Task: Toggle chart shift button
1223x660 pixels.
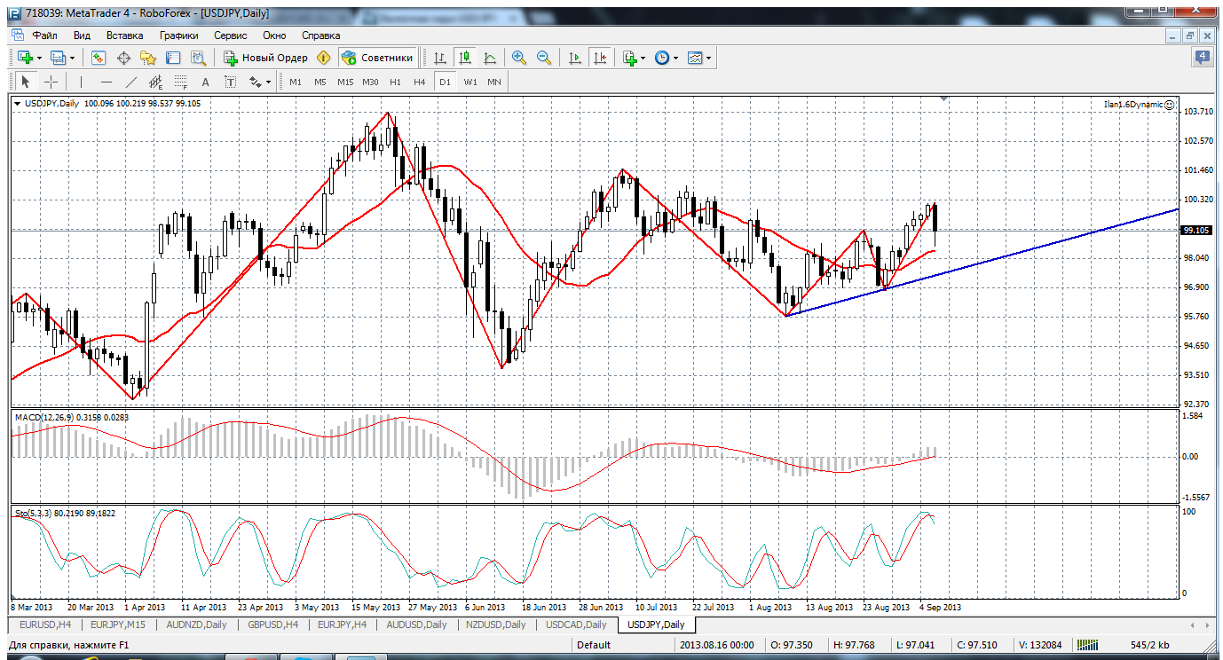Action: pos(600,58)
